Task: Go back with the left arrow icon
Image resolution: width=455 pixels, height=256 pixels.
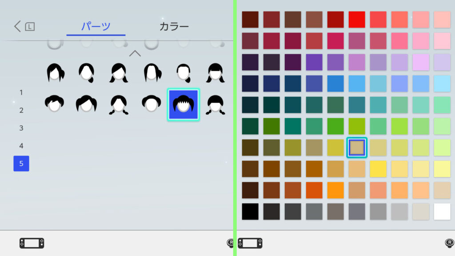Action: click(x=17, y=26)
